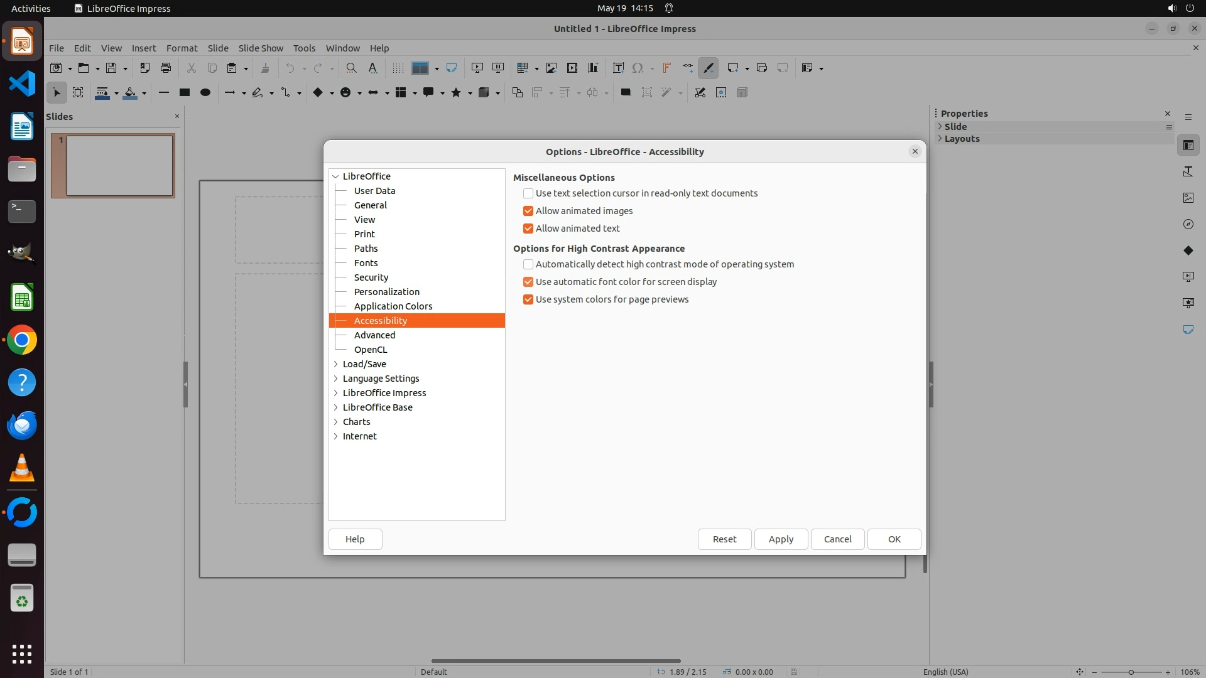Screen dimensions: 1206x678
Task: Launch Thunderbird from the dock
Action: pos(22,425)
